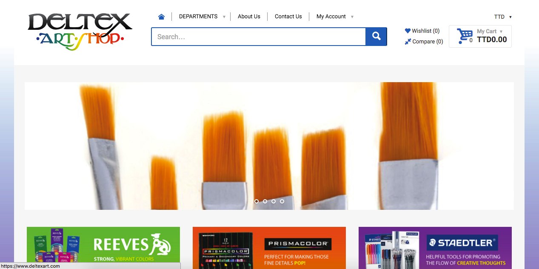This screenshot has height=269, width=539.
Task: Click the Compare arrows icon
Action: click(x=408, y=41)
